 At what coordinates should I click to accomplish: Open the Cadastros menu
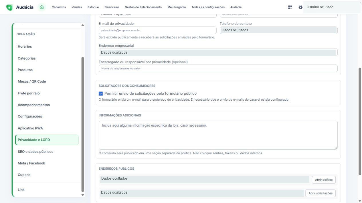[x=59, y=7]
